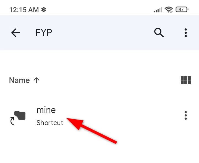Tap the back arrow in header
The width and height of the screenshot is (199, 163).
[x=15, y=33]
